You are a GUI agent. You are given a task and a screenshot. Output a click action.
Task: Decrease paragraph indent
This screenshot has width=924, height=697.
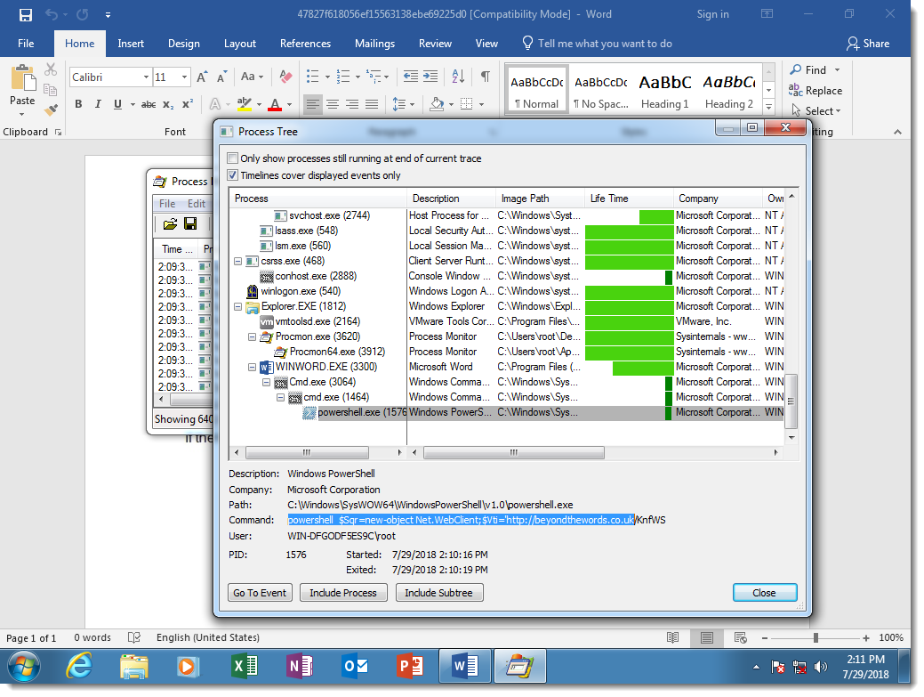point(411,76)
